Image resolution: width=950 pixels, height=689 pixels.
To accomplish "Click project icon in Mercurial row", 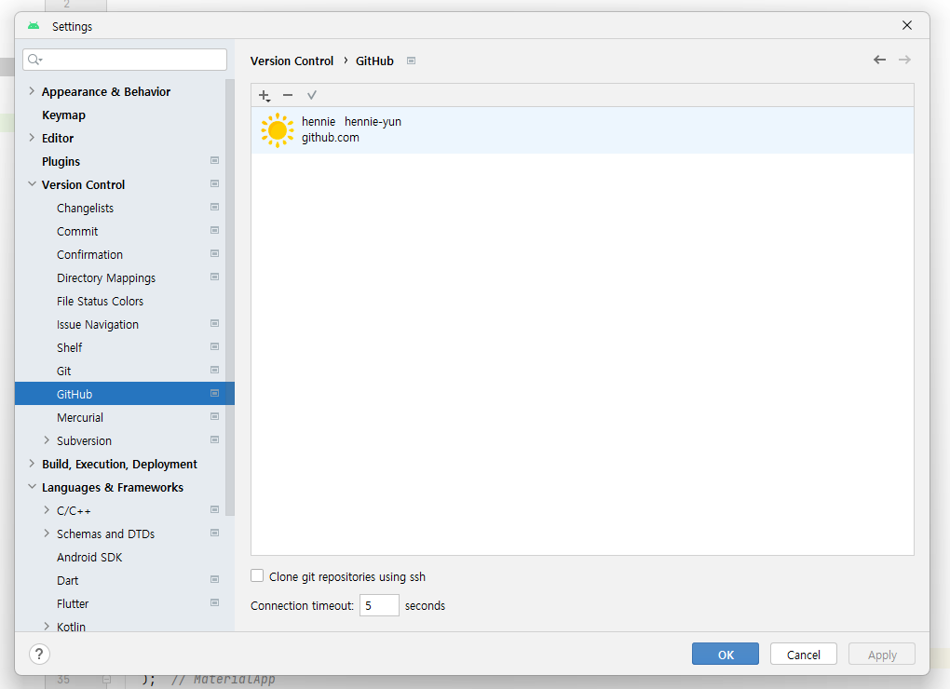I will click(x=214, y=416).
